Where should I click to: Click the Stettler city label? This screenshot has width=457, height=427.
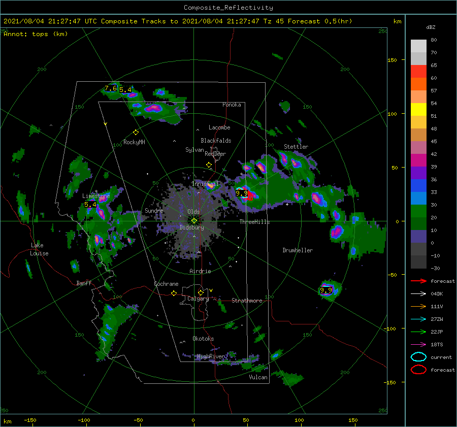click(296, 147)
